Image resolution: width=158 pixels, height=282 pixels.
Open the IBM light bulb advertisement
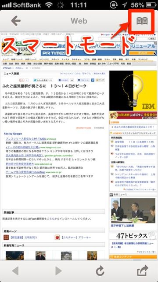pyautogui.click(x=133, y=90)
